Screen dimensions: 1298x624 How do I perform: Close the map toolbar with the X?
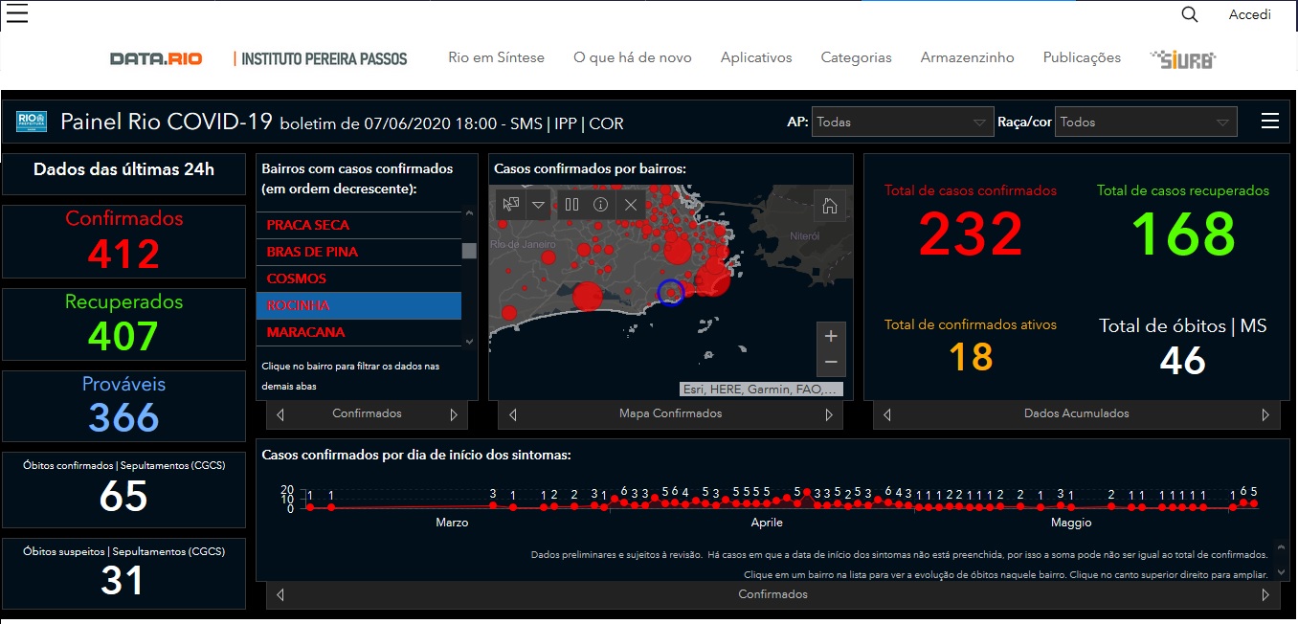(631, 204)
